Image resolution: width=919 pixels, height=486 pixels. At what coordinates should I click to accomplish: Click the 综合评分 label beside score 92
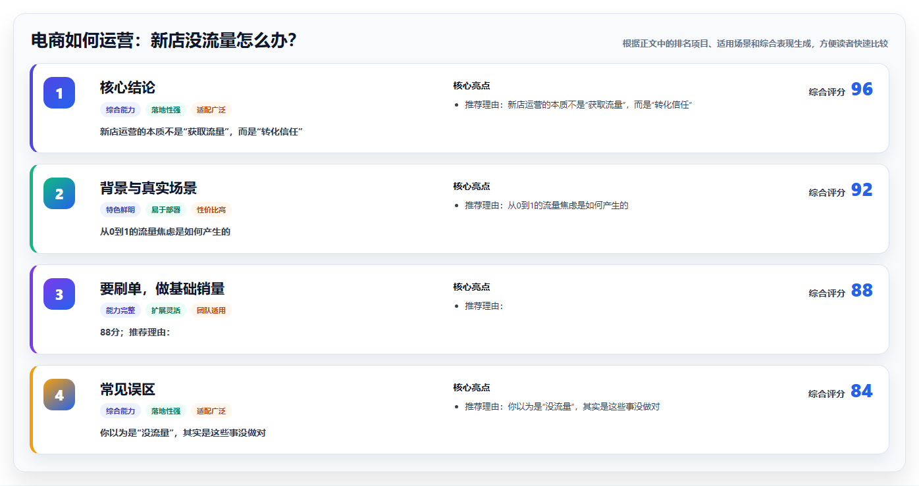coord(827,193)
